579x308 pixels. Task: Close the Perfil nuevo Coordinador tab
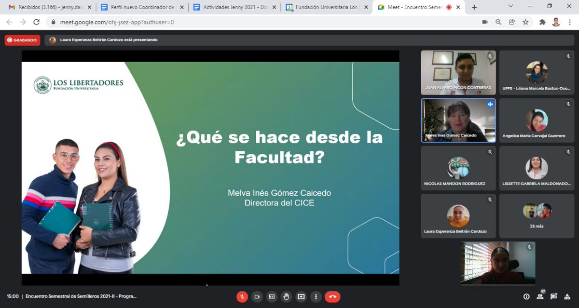tap(181, 7)
